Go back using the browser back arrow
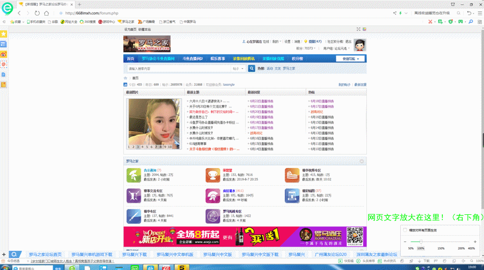 coord(19,14)
